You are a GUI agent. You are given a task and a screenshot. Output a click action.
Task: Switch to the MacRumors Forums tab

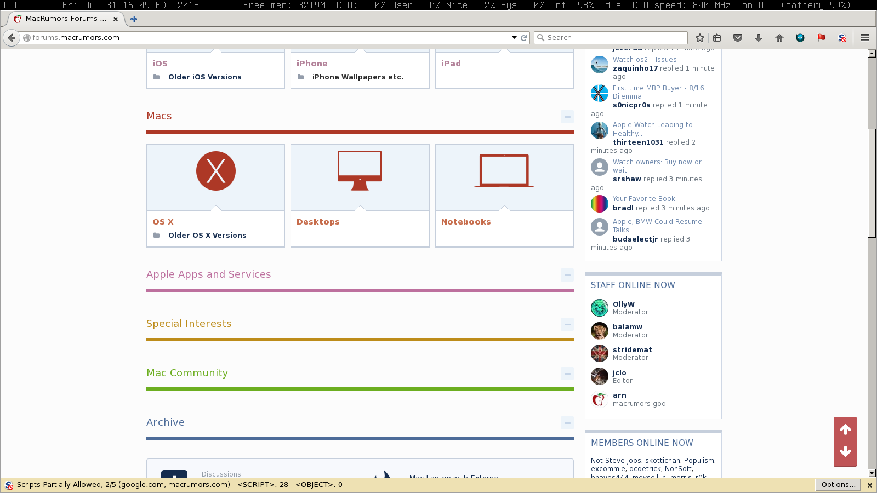tap(67, 19)
